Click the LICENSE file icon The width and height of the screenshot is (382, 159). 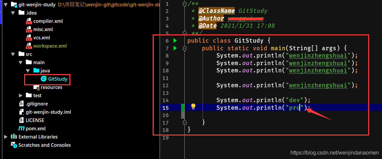coord(21,120)
